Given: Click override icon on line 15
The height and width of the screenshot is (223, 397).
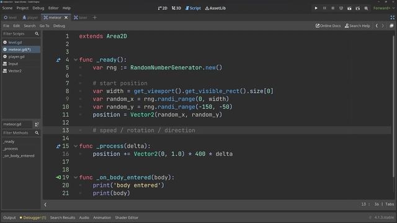Looking at the screenshot, I should [58, 146].
